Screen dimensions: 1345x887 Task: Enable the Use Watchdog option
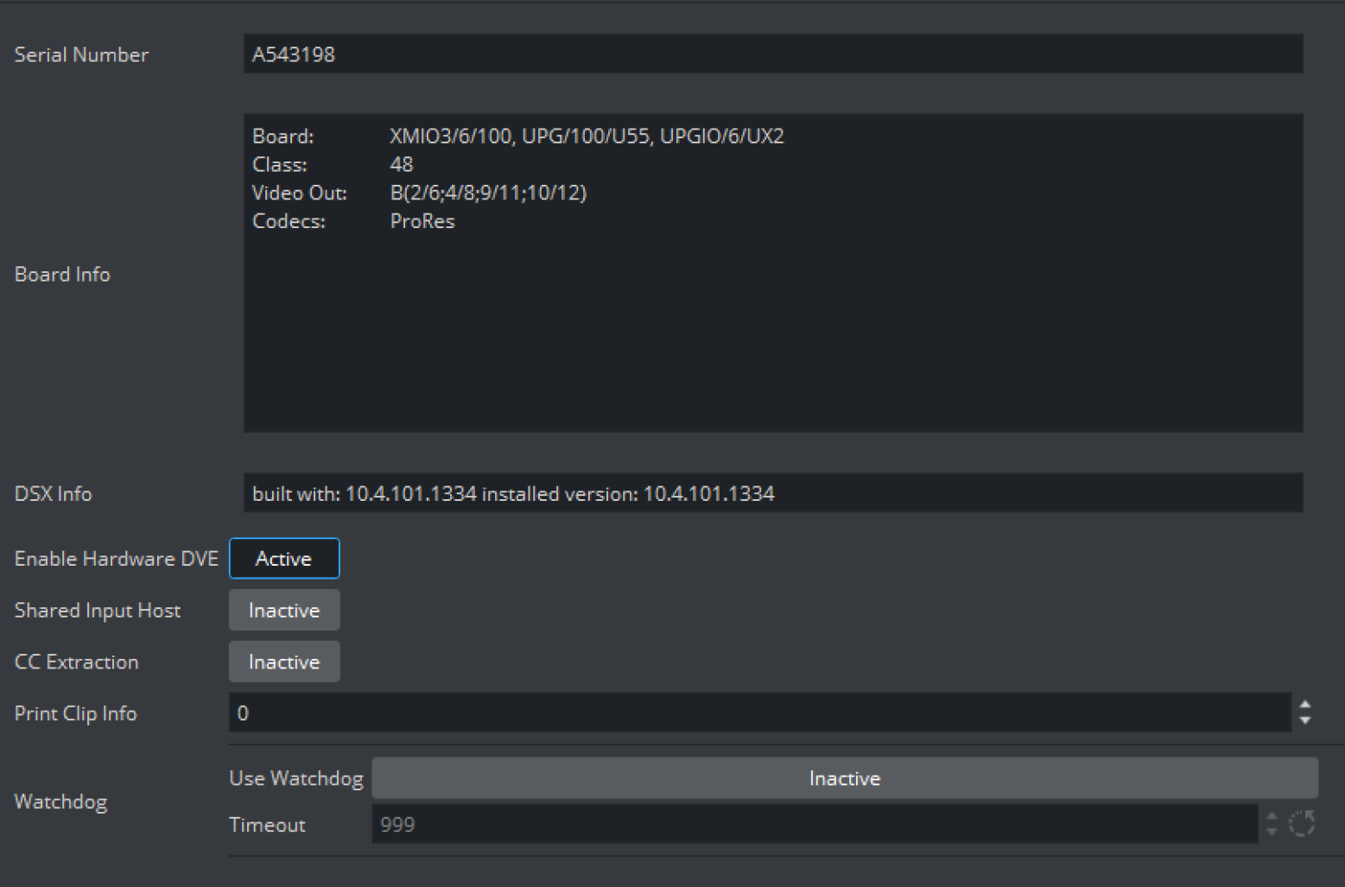844,778
